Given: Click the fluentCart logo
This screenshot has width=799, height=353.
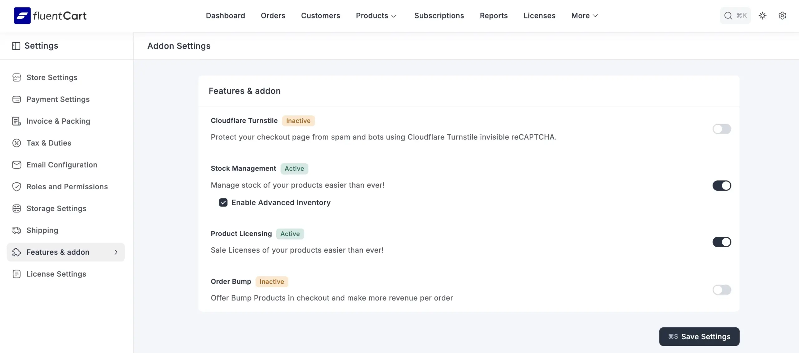Looking at the screenshot, I should pos(50,15).
